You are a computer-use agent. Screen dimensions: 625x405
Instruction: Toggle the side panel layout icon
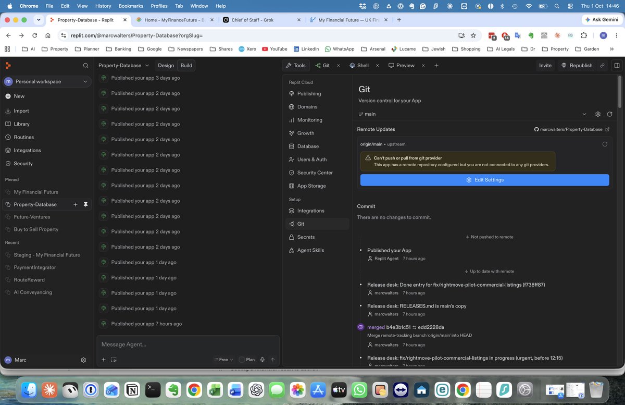[617, 66]
